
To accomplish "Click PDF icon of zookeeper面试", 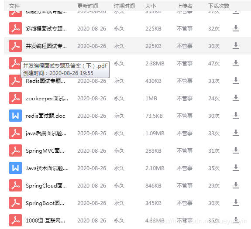I will coord(15,98).
